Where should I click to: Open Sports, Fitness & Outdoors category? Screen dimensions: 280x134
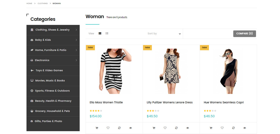point(52,91)
